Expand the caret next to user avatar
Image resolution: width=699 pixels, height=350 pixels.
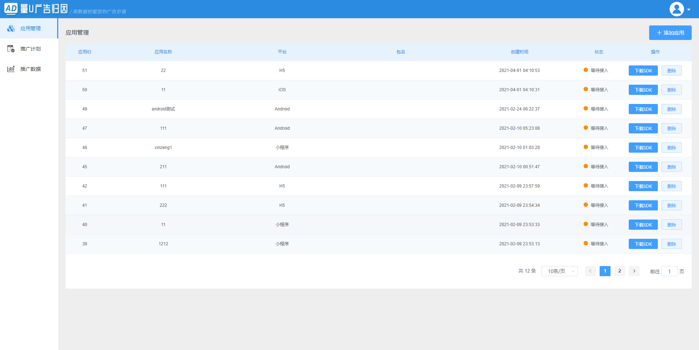point(689,10)
